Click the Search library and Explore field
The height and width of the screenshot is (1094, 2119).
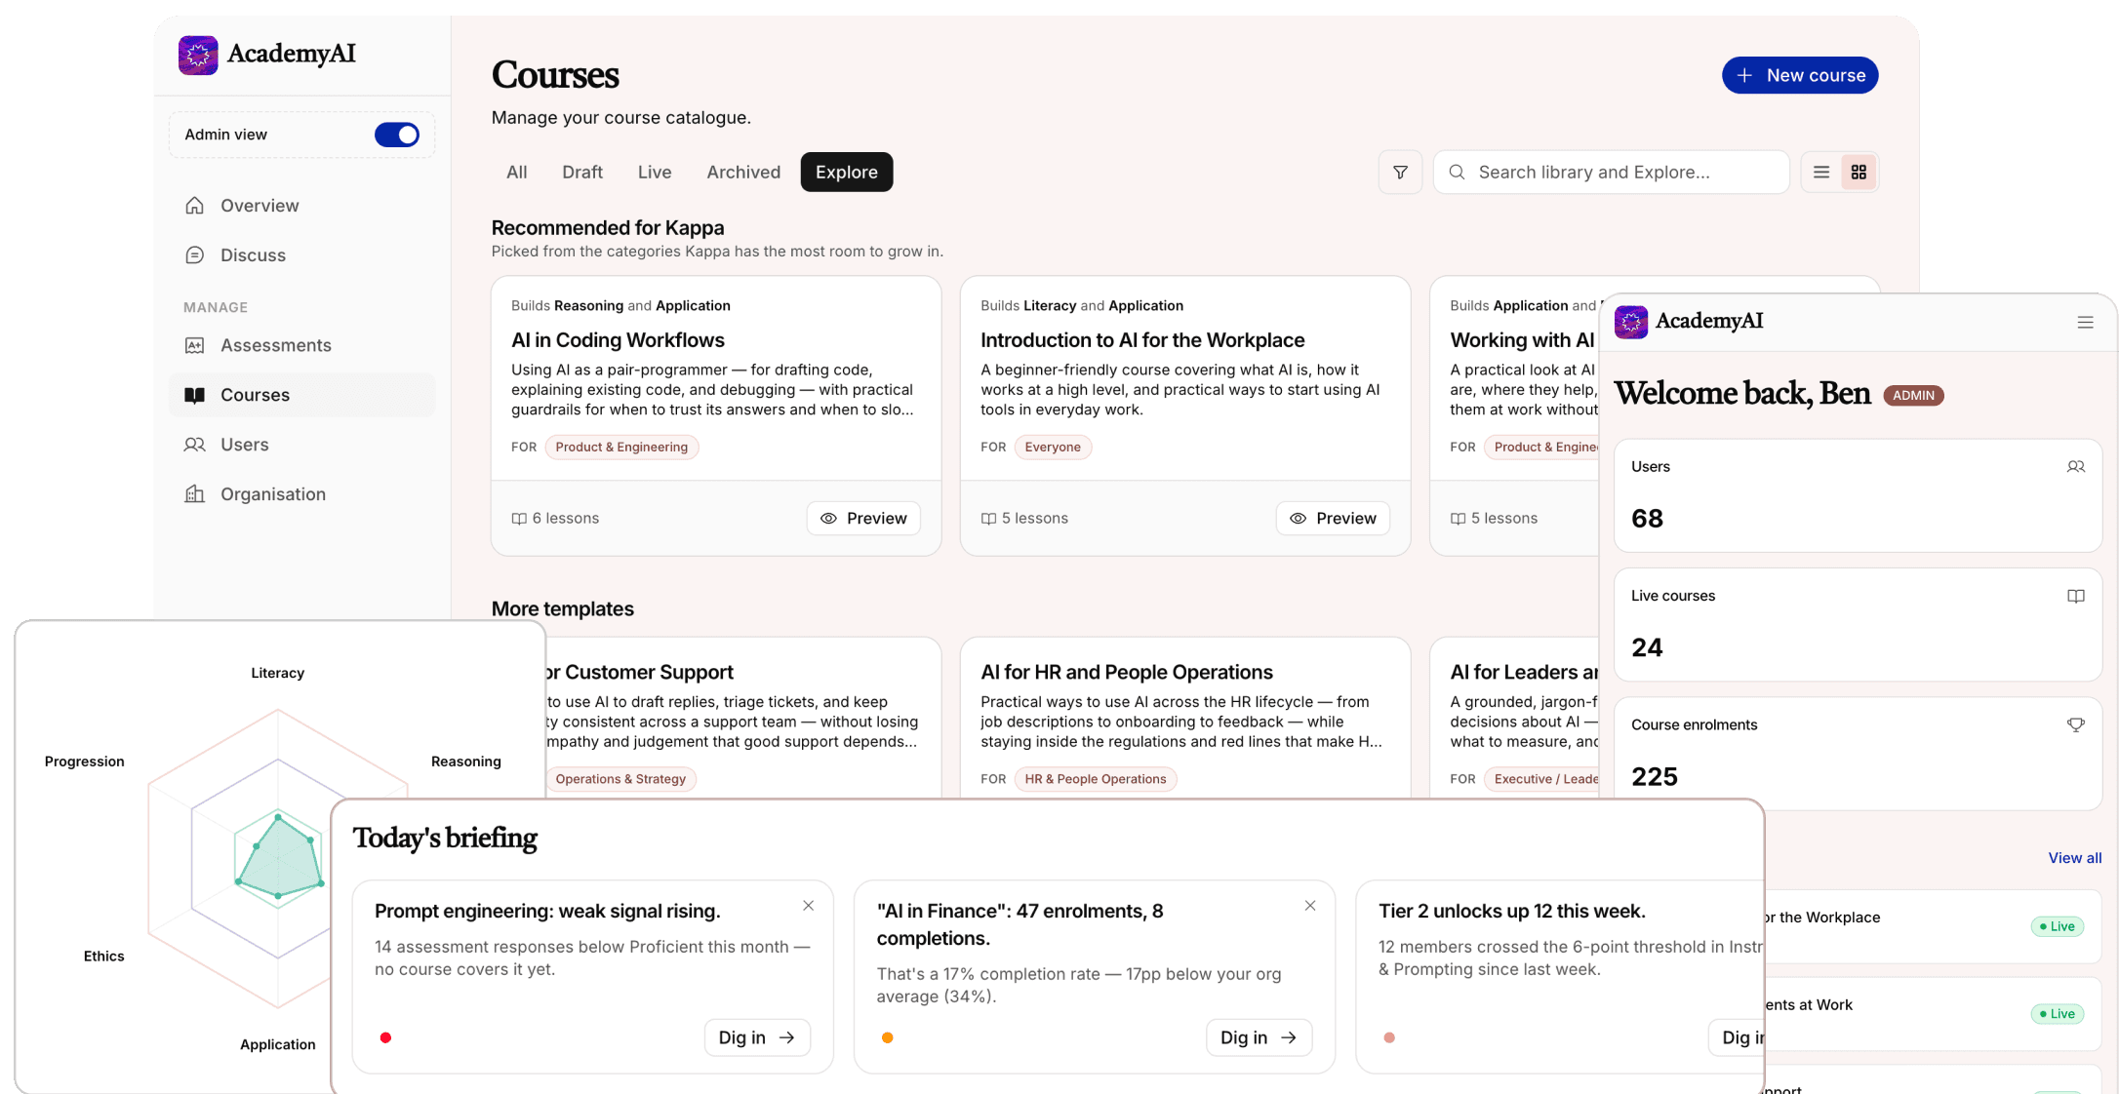[1612, 173]
